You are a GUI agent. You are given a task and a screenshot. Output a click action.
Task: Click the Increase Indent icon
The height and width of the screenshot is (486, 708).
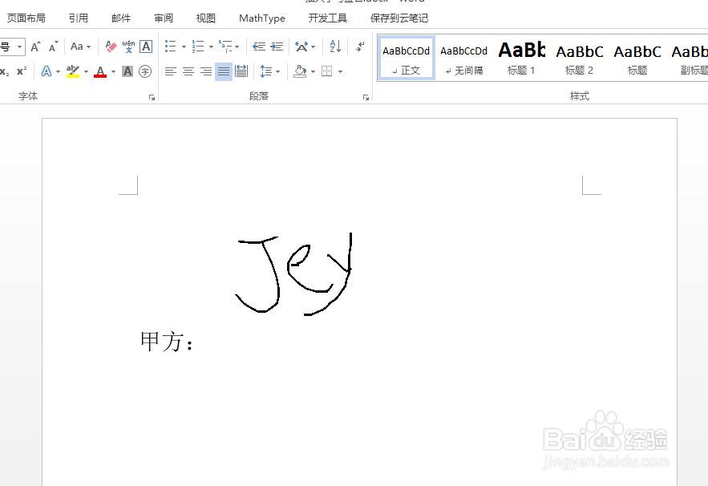pyautogui.click(x=276, y=47)
